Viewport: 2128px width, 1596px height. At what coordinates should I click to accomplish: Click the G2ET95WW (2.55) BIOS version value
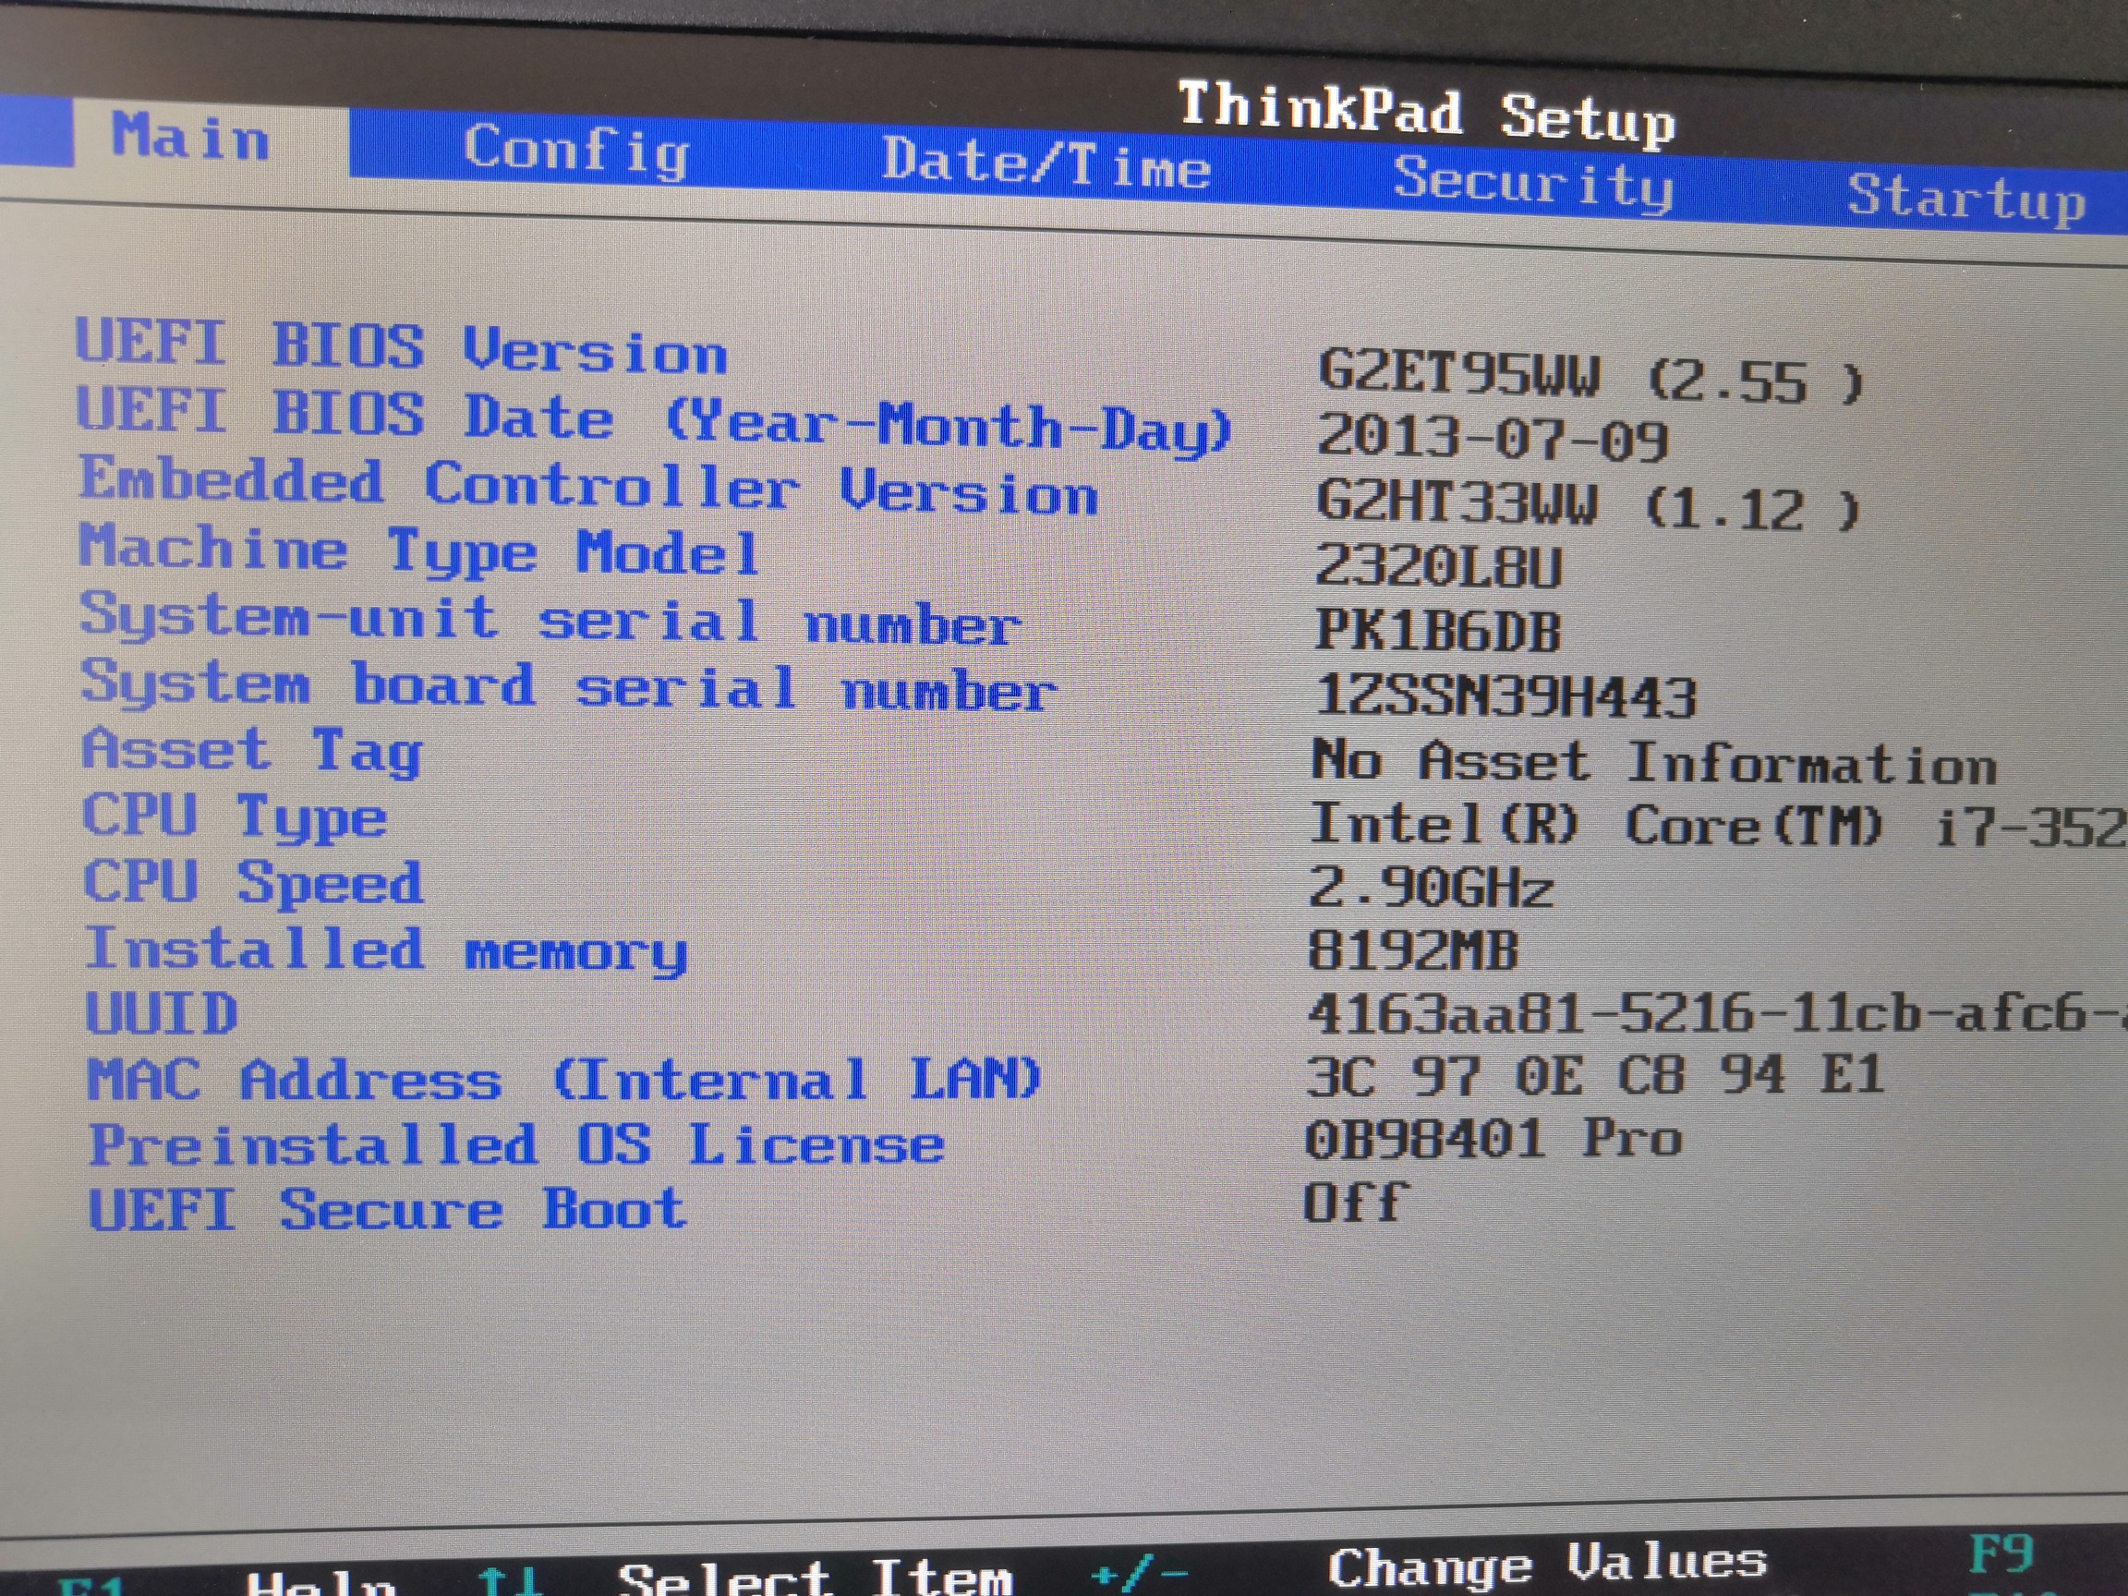pos(1590,376)
